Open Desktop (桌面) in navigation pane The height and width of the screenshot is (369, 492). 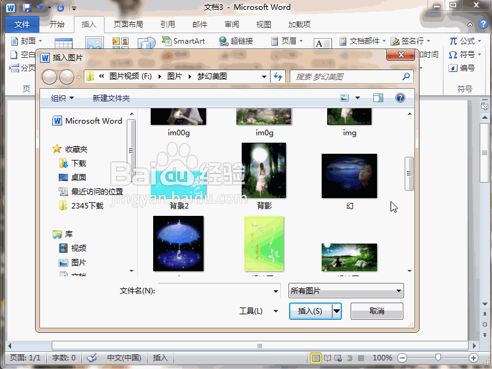(x=73, y=177)
